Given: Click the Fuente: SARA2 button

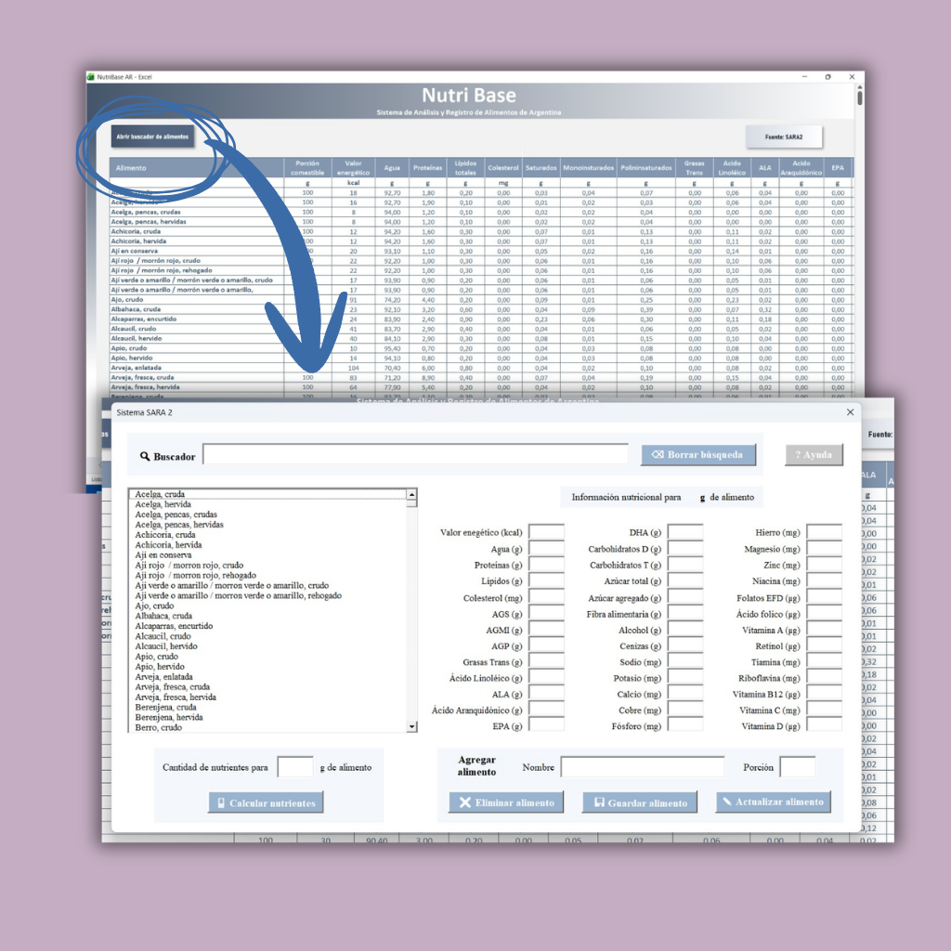Looking at the screenshot, I should (x=784, y=137).
